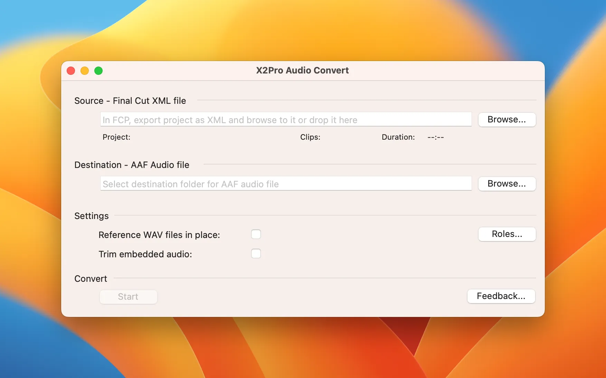Screen dimensions: 606x378
Task: Click the "Clips:" status label
Action: pyautogui.click(x=310, y=137)
